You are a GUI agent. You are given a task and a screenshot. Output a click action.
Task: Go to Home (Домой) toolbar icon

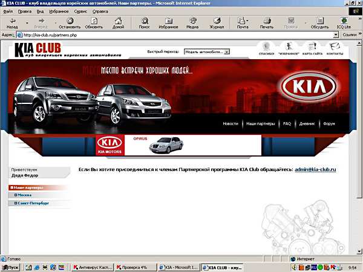pos(119,23)
